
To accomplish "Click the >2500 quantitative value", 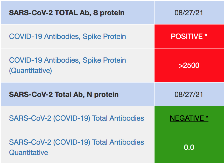I will pos(189,65).
